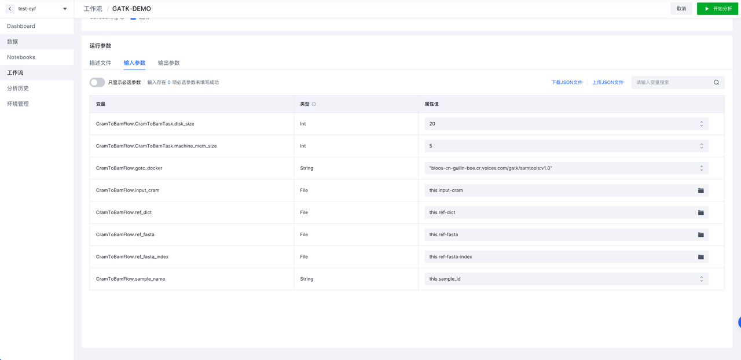Open the 描述文件 tab
The height and width of the screenshot is (360, 741).
(x=100, y=63)
